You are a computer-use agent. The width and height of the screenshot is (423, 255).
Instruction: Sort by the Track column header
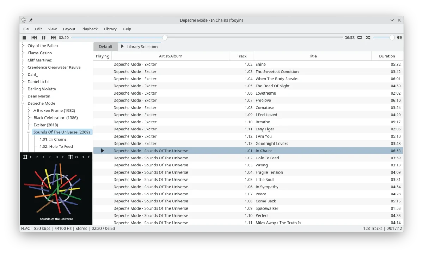[x=242, y=56]
